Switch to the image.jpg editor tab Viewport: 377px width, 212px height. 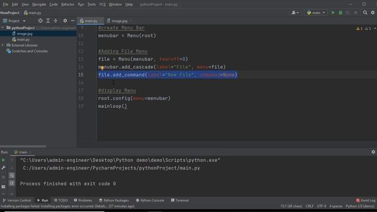[x=119, y=21]
